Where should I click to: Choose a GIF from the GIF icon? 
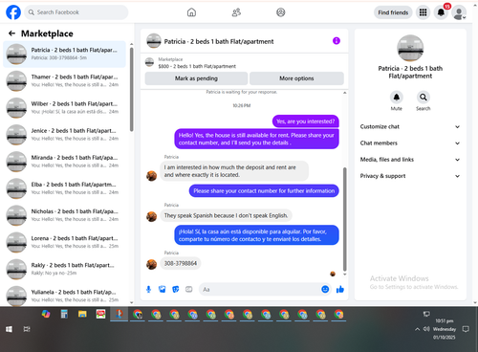pyautogui.click(x=189, y=289)
